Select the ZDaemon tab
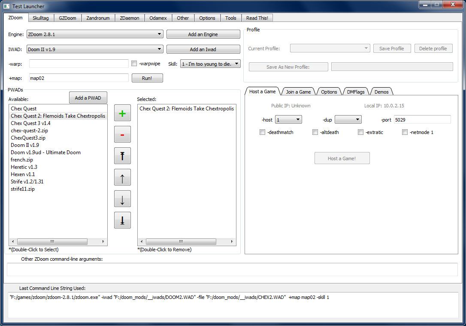The height and width of the screenshot is (326, 466). click(x=130, y=18)
